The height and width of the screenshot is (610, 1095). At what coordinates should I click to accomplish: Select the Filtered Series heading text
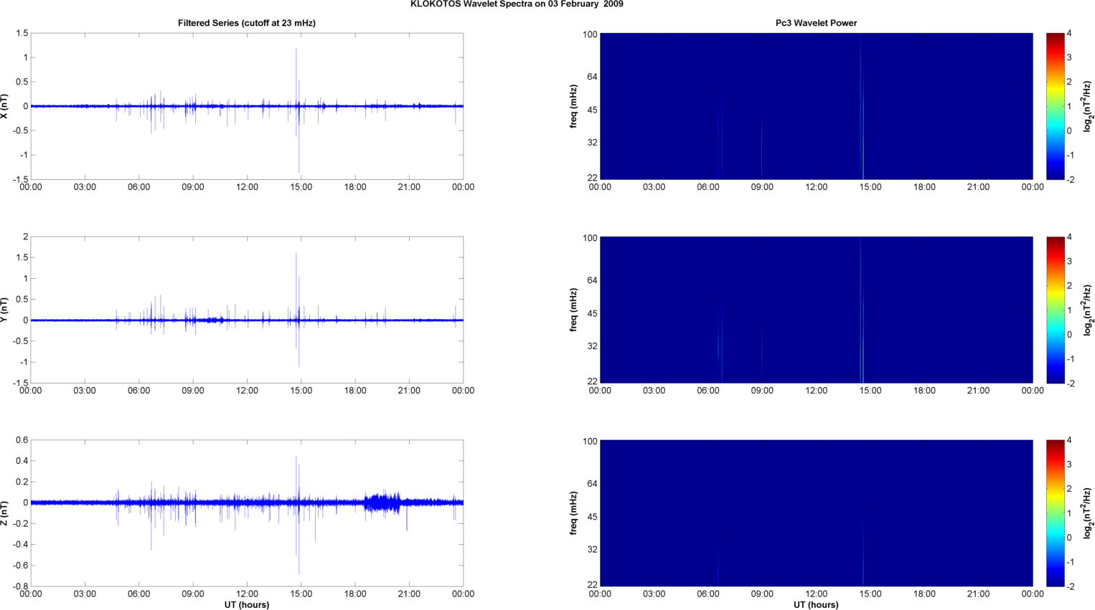pyautogui.click(x=246, y=23)
